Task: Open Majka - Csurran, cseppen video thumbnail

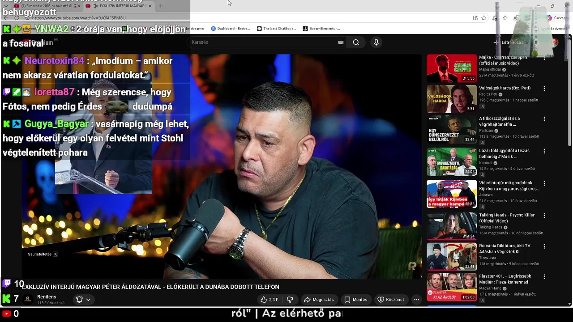Action: (x=452, y=68)
